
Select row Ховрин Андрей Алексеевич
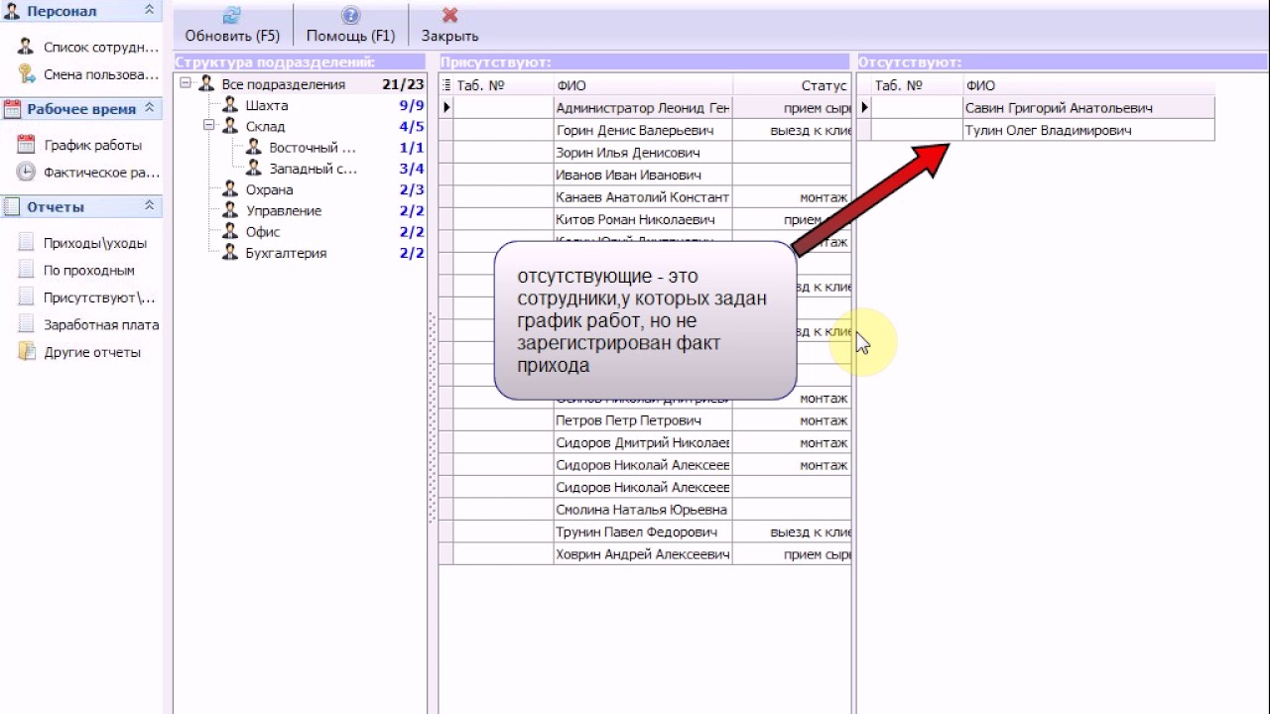[x=645, y=554]
